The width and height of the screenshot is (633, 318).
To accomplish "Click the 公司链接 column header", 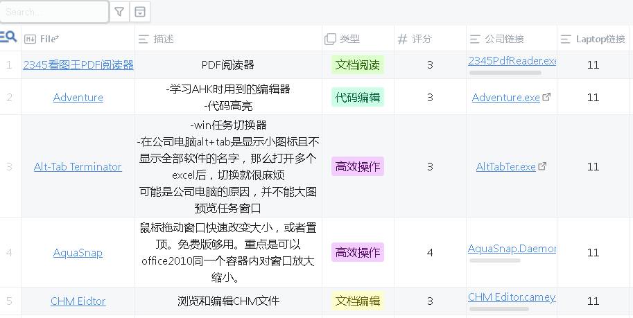I will [x=504, y=39].
